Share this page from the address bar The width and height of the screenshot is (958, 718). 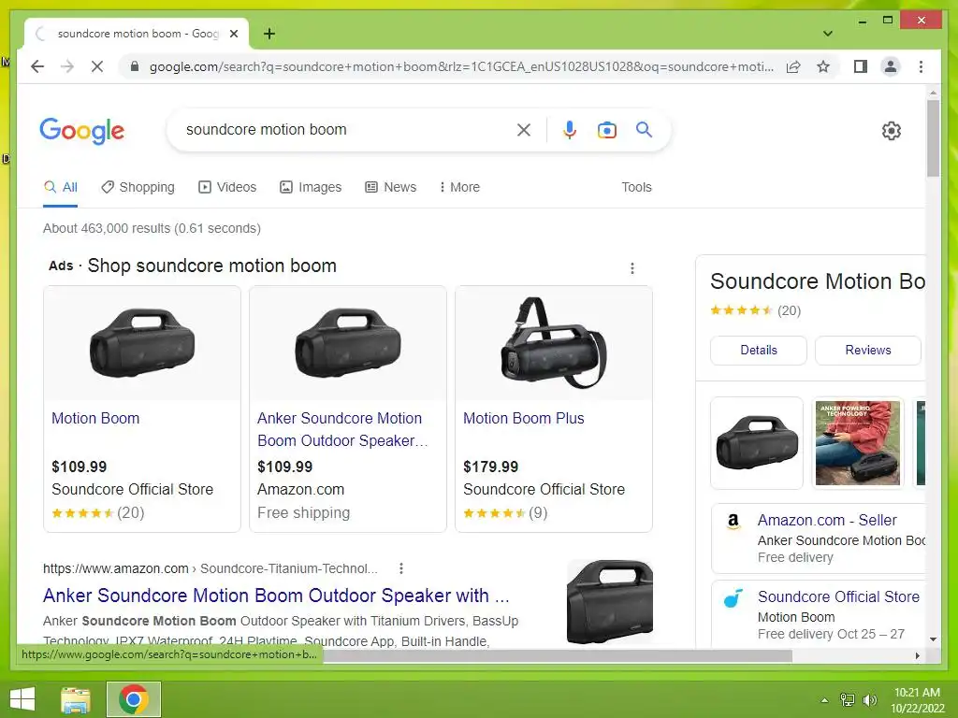[x=793, y=66]
